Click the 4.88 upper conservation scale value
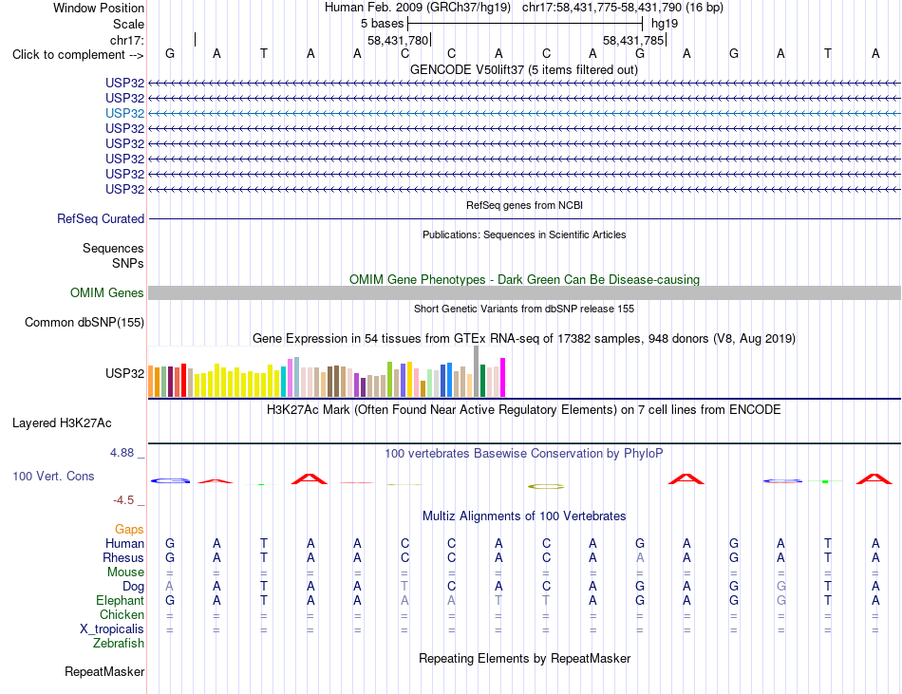 click(122, 453)
